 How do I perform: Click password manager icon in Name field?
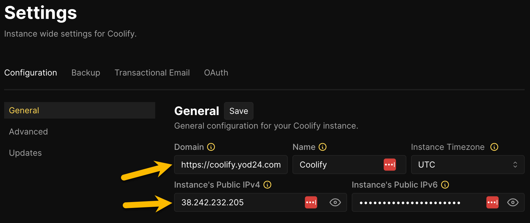pyautogui.click(x=390, y=165)
